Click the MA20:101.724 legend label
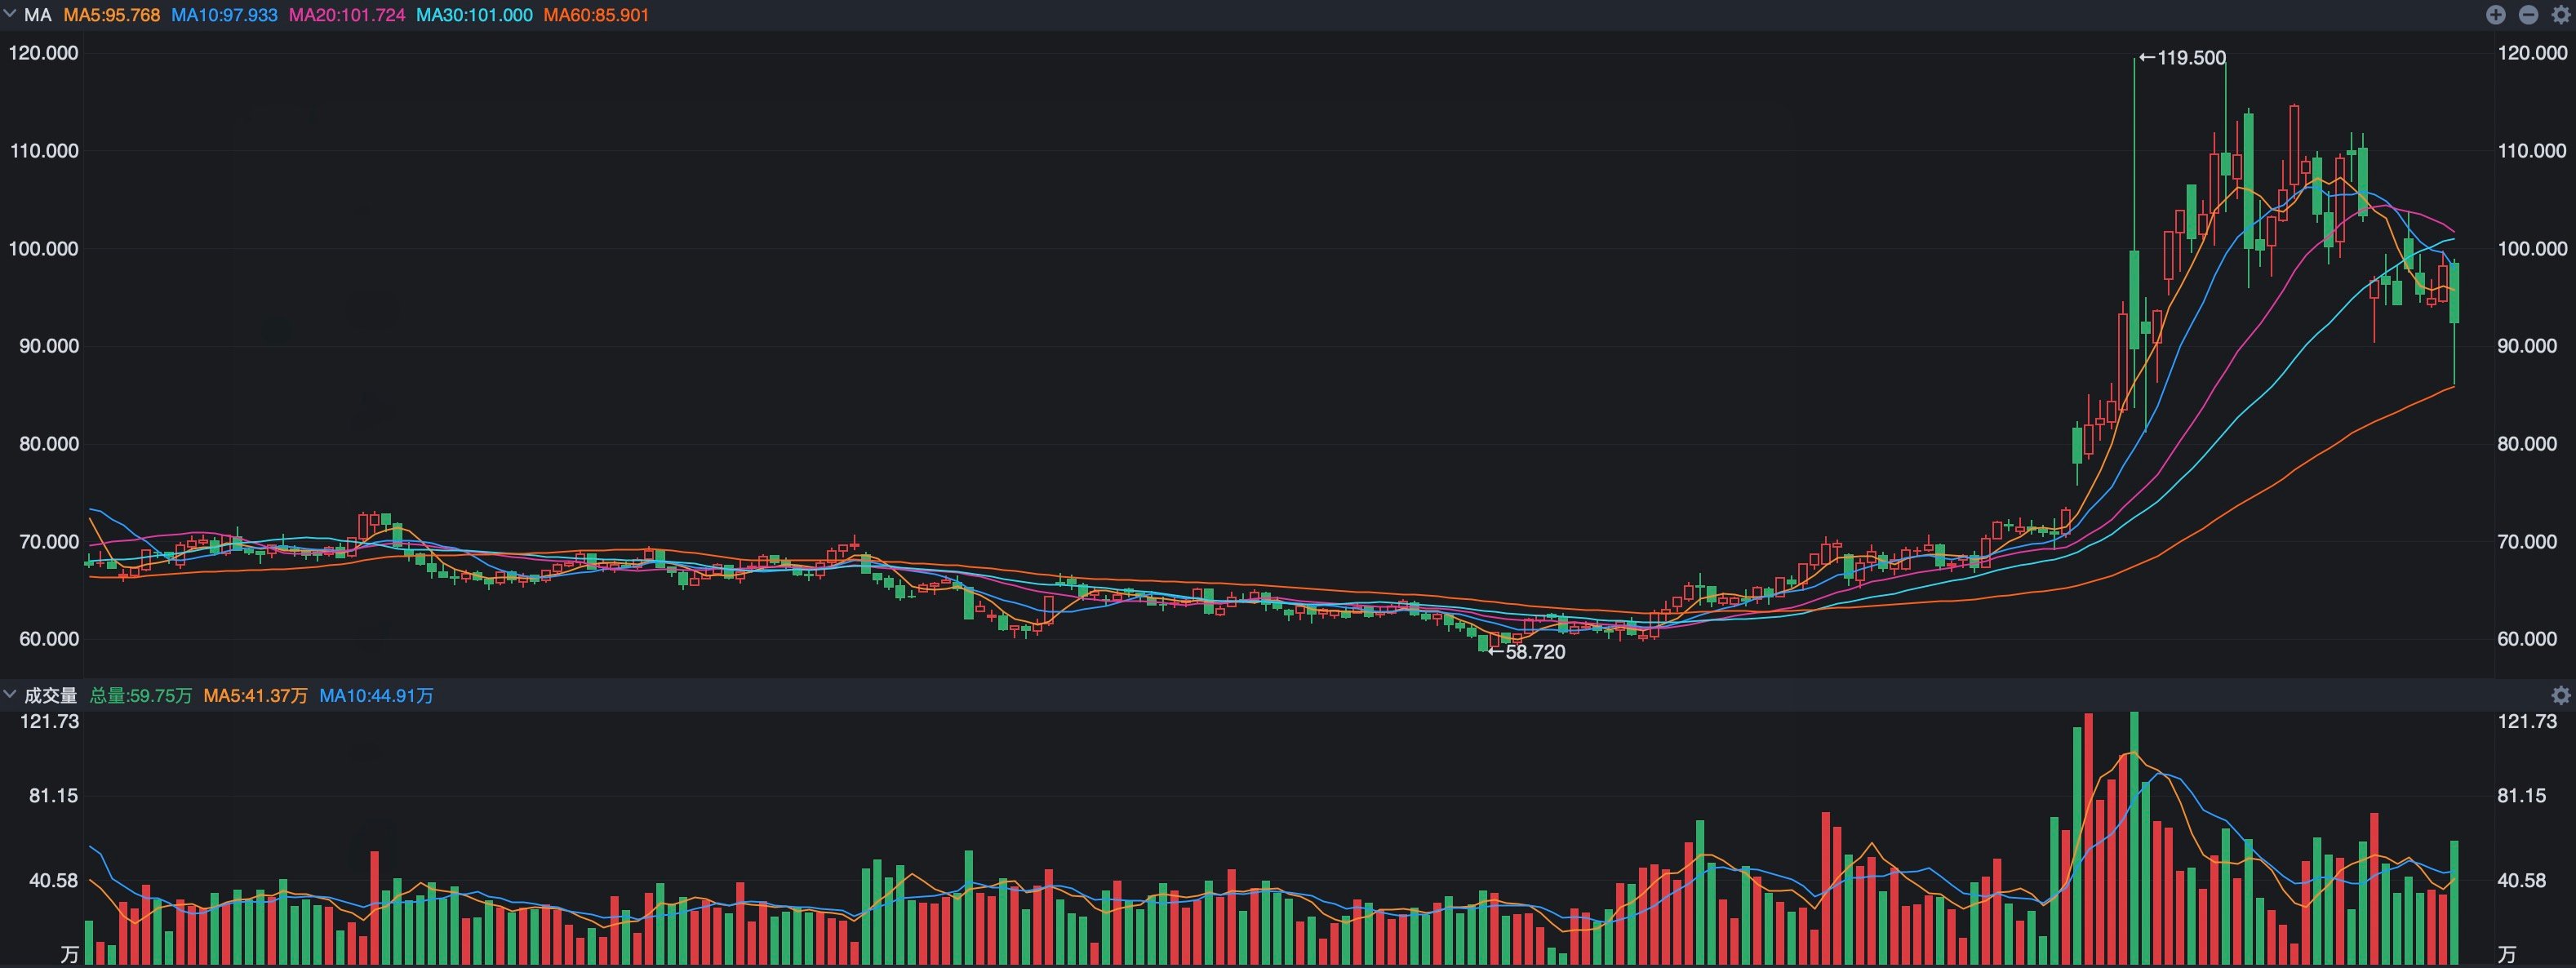Screen dimensions: 2576x968 pyautogui.click(x=347, y=15)
